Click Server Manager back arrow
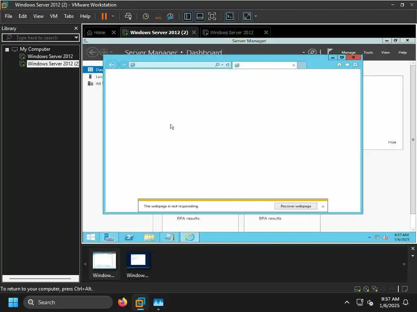The image size is (417, 312). (x=92, y=52)
